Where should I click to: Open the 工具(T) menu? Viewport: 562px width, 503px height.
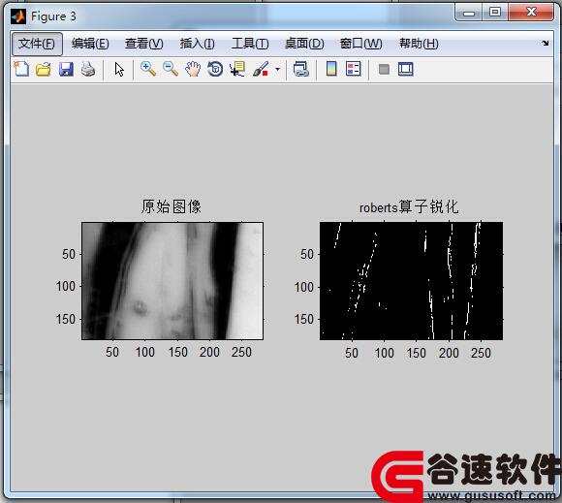coord(250,44)
